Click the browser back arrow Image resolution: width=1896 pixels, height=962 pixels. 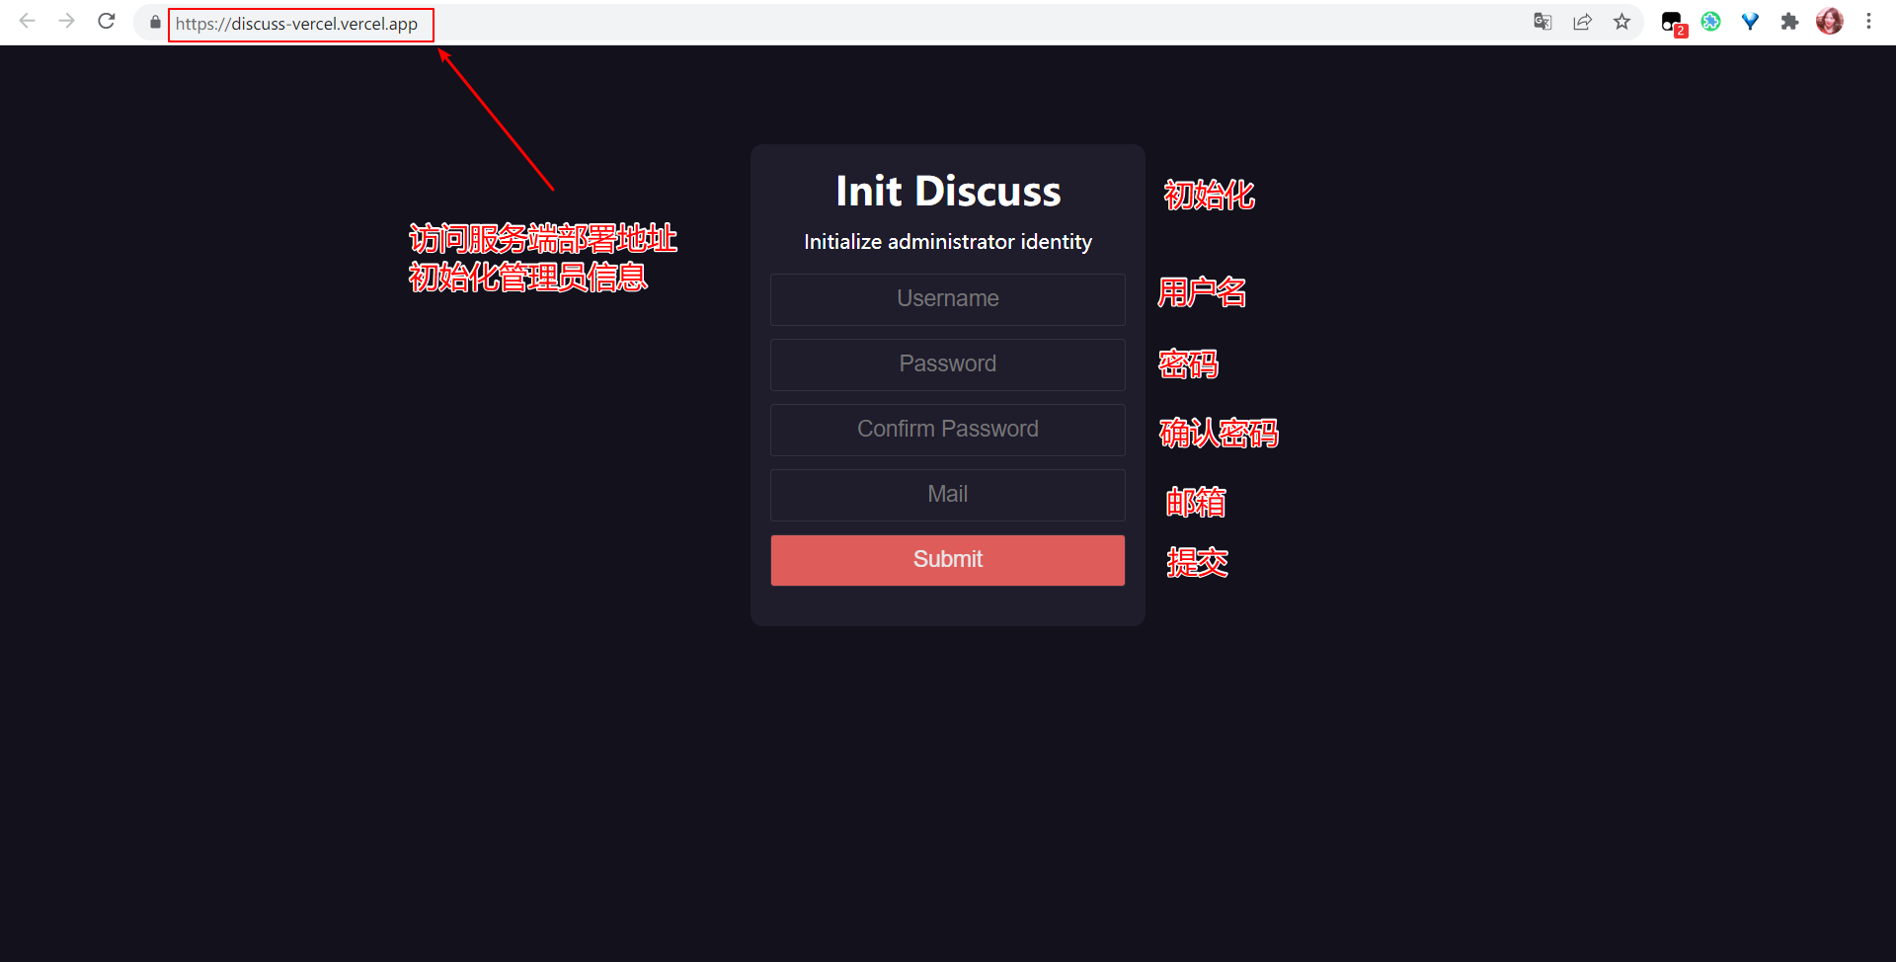click(28, 22)
